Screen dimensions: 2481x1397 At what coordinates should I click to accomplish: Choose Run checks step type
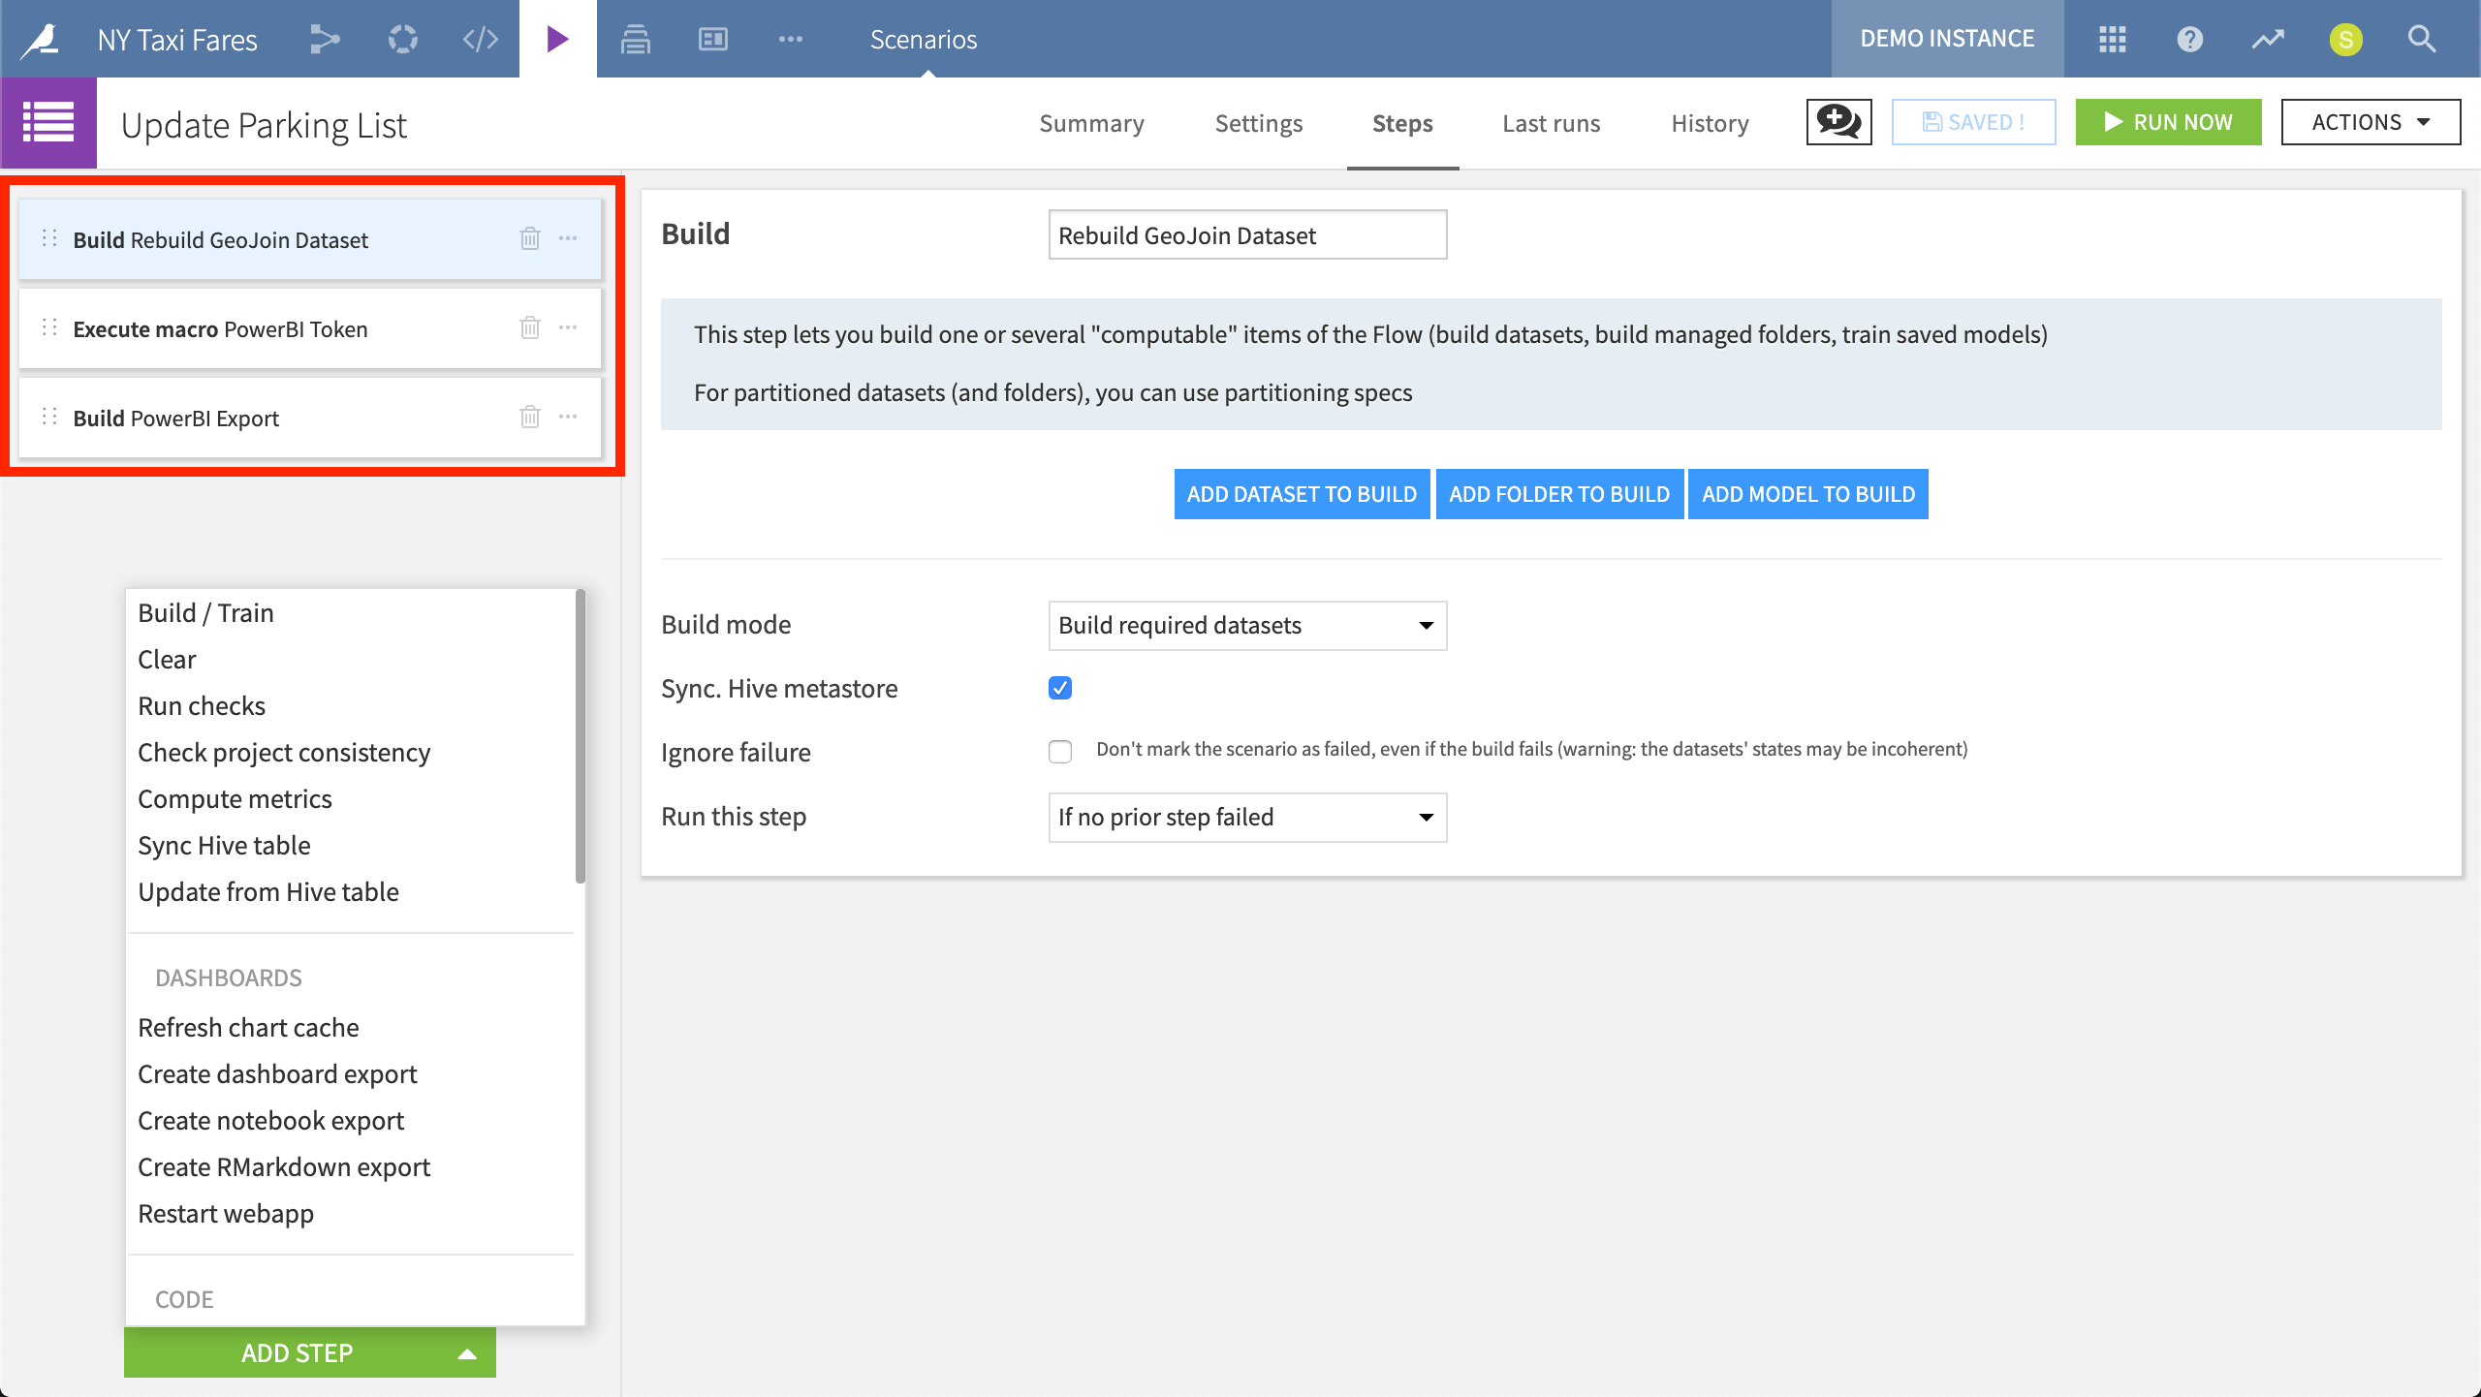[x=202, y=705]
